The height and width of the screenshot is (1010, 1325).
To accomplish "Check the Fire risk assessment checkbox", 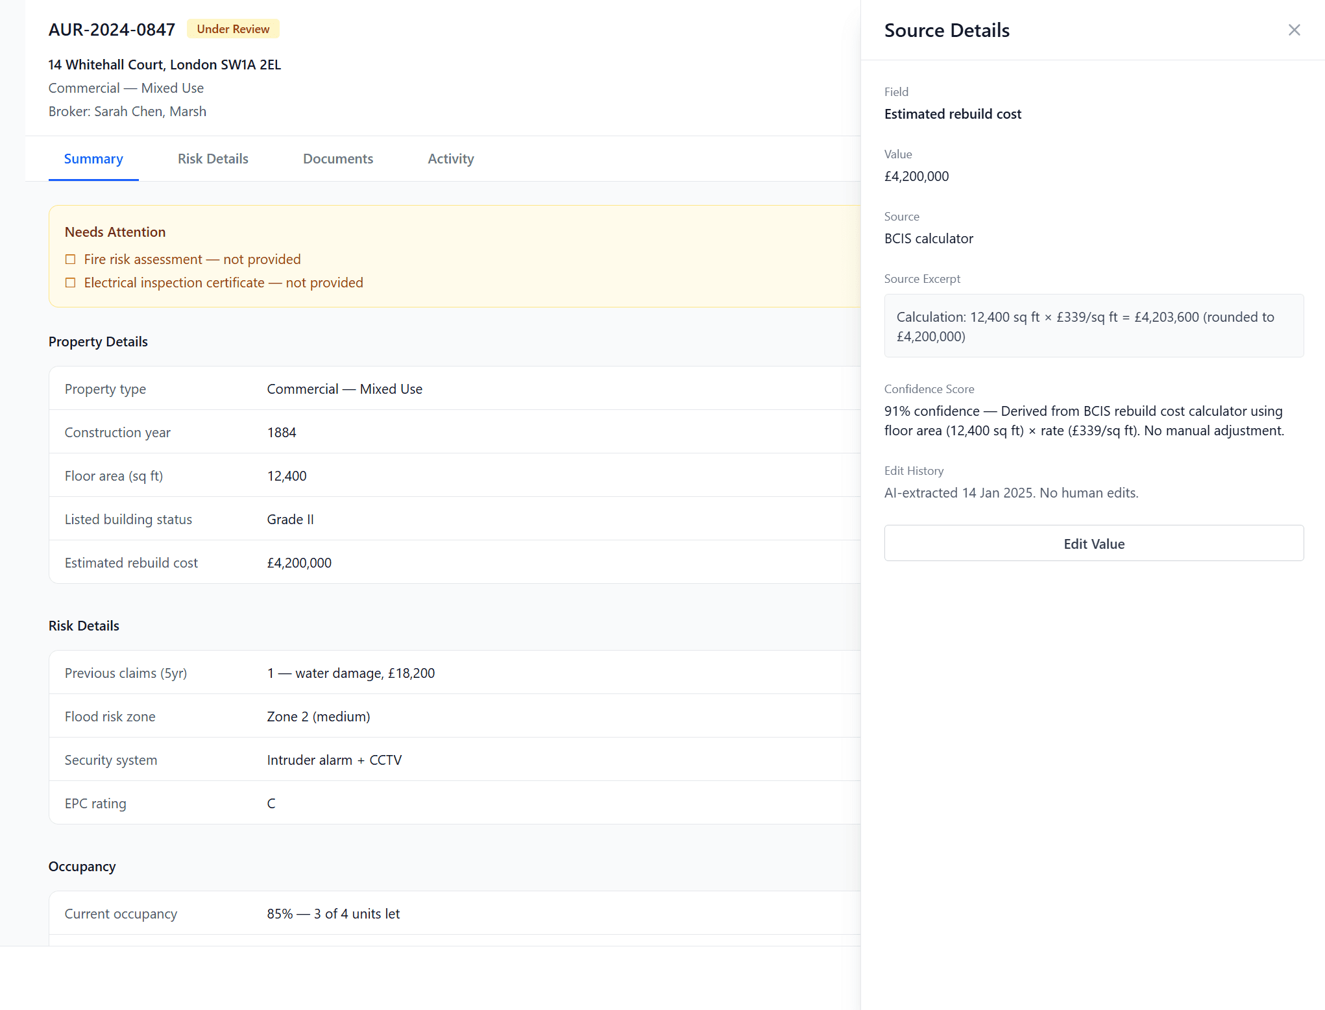I will (x=71, y=259).
